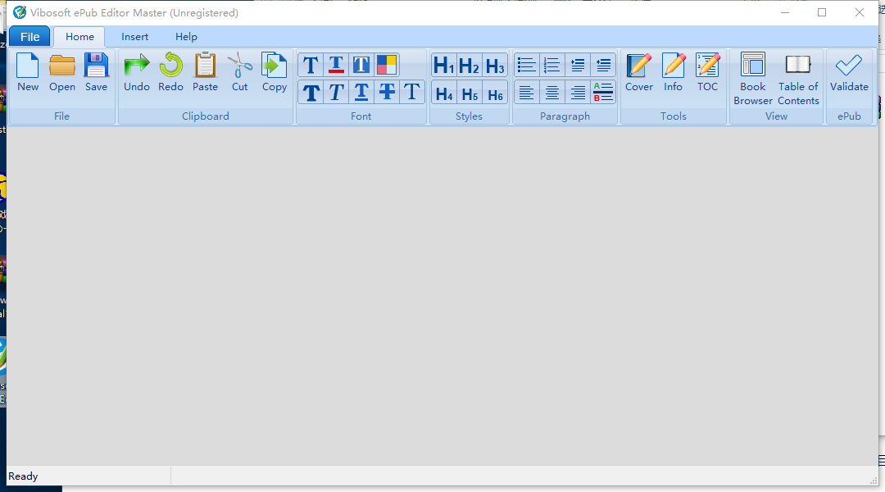Apply Heading 4 style
The image size is (885, 492).
pos(443,93)
